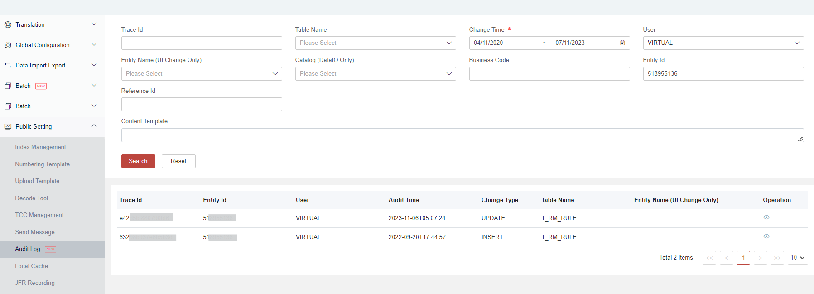
Task: Click the calendar icon in Change Time
Action: [622, 43]
